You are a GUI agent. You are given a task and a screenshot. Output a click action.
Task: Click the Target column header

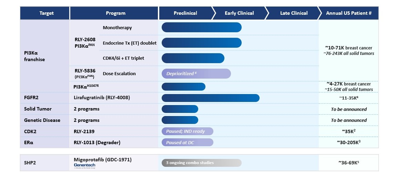point(44,13)
